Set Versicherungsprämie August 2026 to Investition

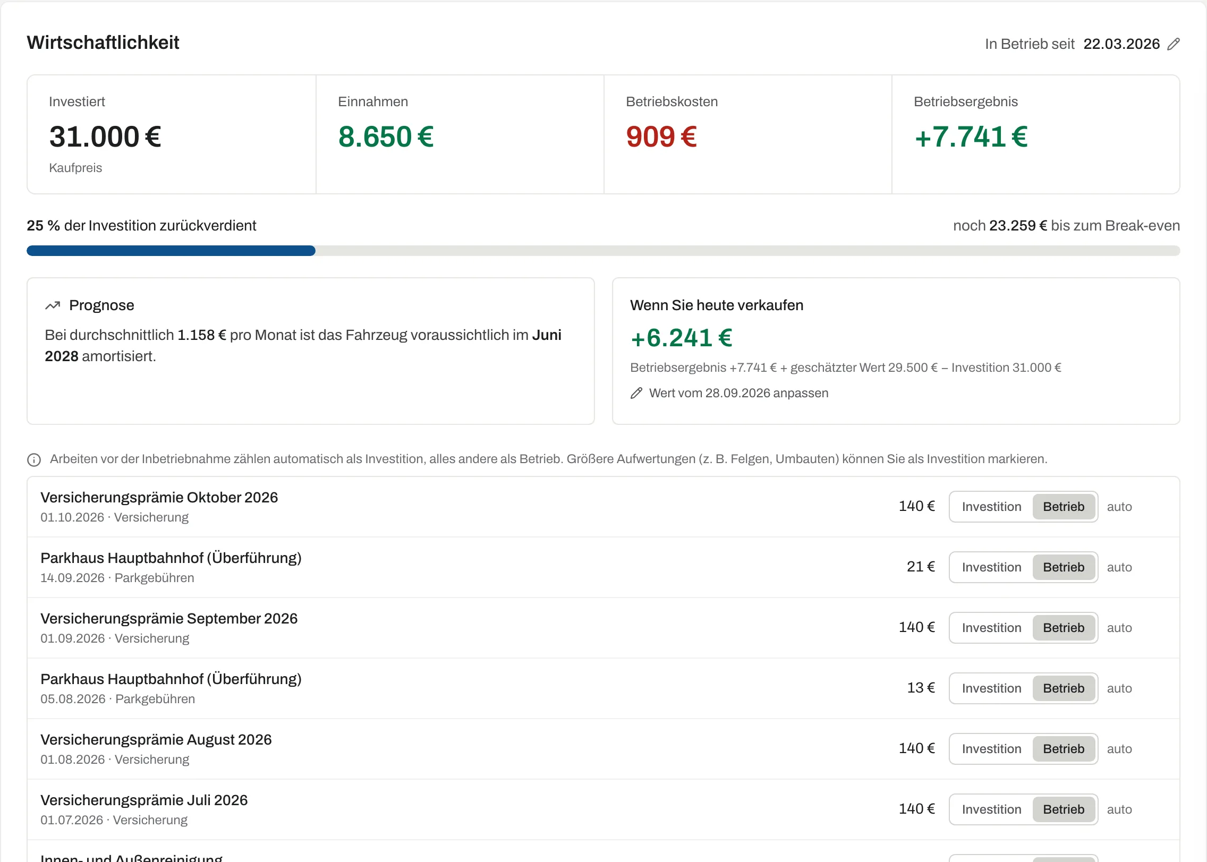[x=991, y=749]
